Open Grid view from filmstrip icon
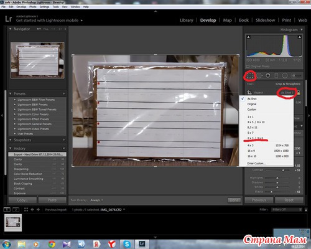This screenshot has width=311, height=249. click(x=26, y=210)
